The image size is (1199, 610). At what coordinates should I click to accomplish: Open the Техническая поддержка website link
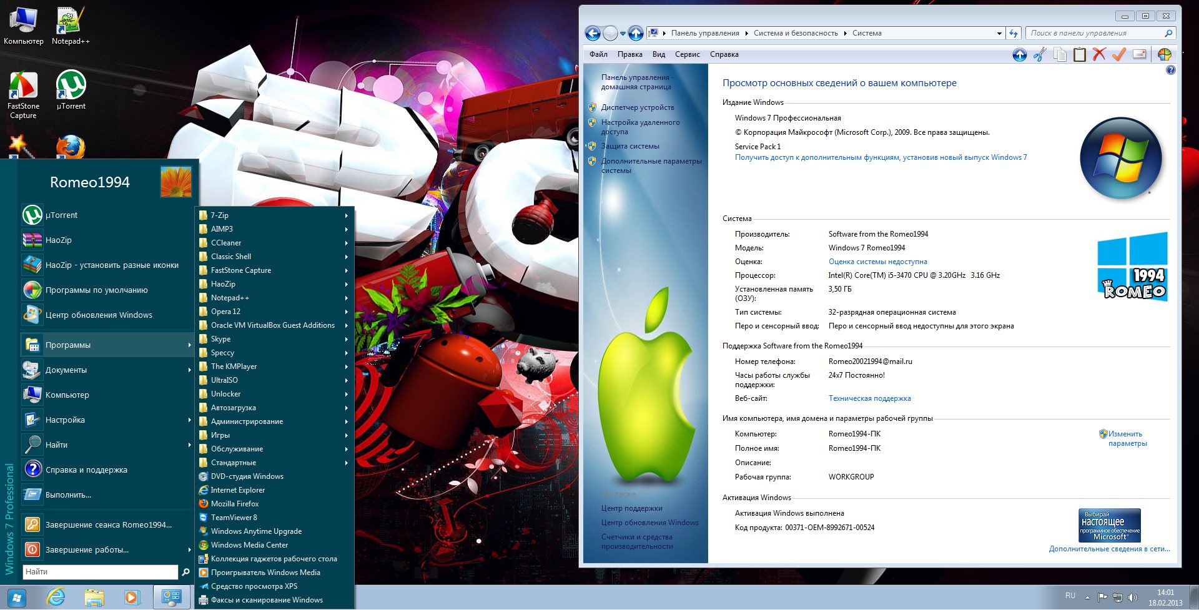(869, 398)
